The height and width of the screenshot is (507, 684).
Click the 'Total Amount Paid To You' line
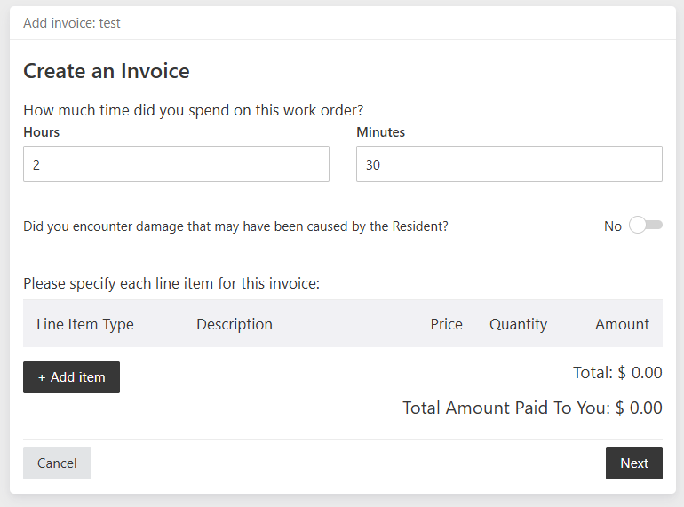(x=532, y=408)
